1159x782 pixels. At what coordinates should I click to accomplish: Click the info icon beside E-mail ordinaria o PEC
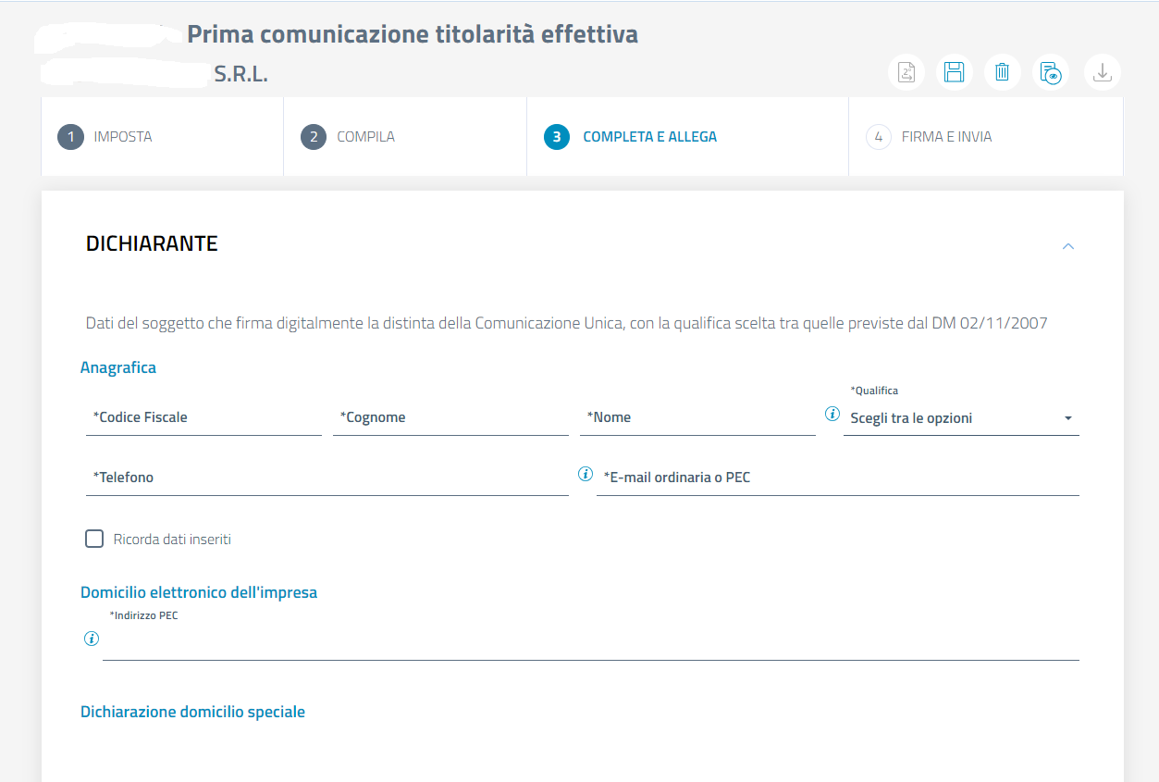[585, 474]
